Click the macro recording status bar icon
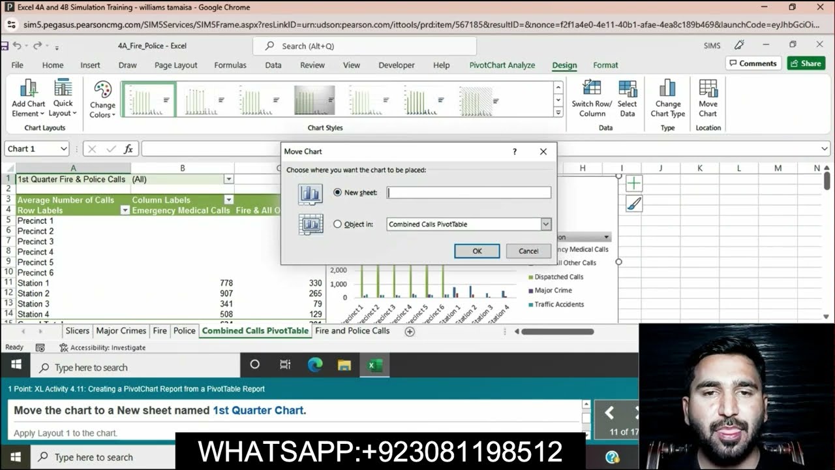The width and height of the screenshot is (835, 470). pos(40,348)
